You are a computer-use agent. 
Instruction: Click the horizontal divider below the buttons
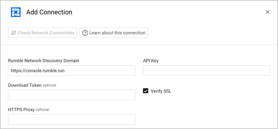[x=139, y=44]
